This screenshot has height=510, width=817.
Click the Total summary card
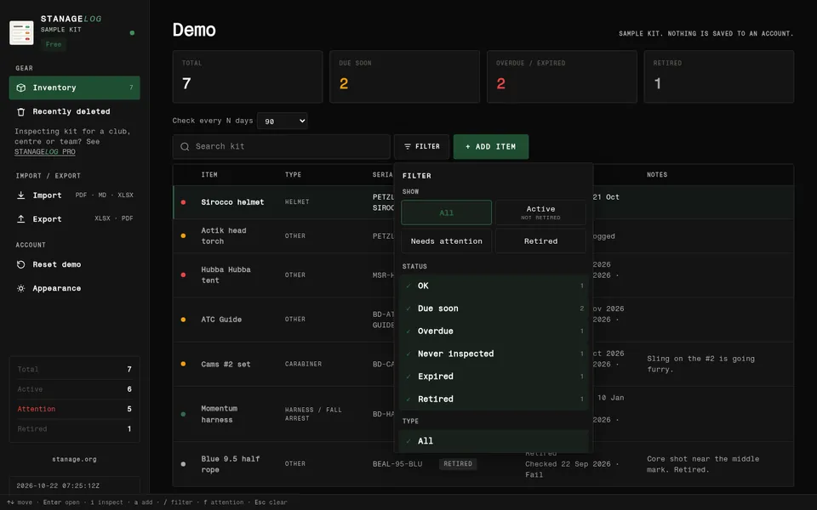click(x=248, y=76)
